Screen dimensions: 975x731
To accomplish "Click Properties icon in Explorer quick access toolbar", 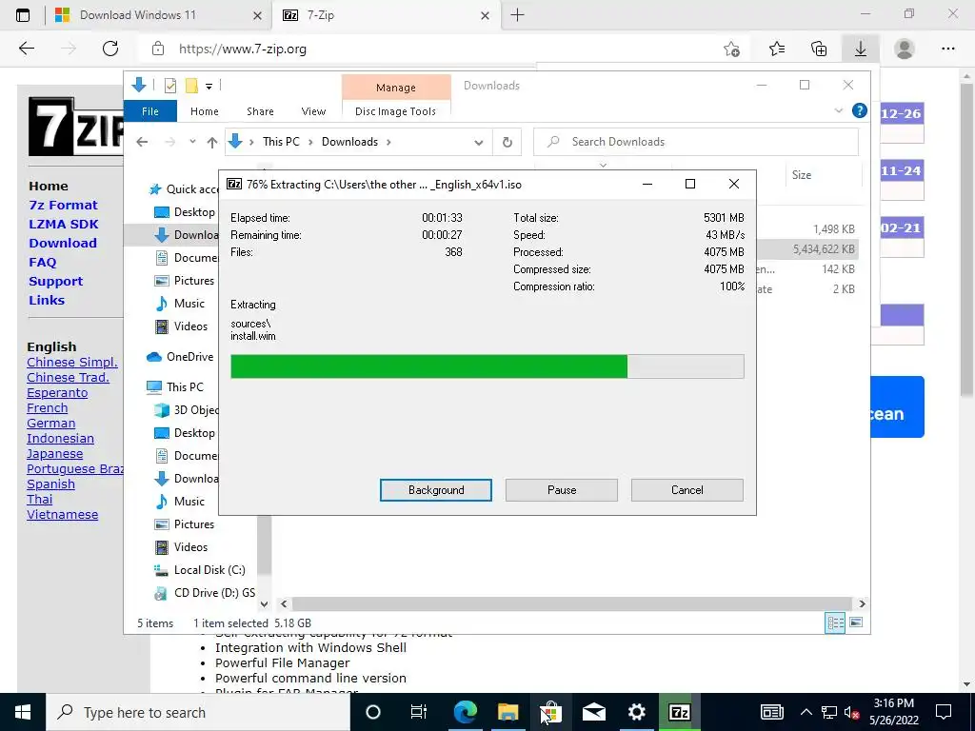I will 170,86.
